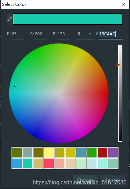130x189 pixels.
Task: Edit the G value field showing 202
Action: 40,34
